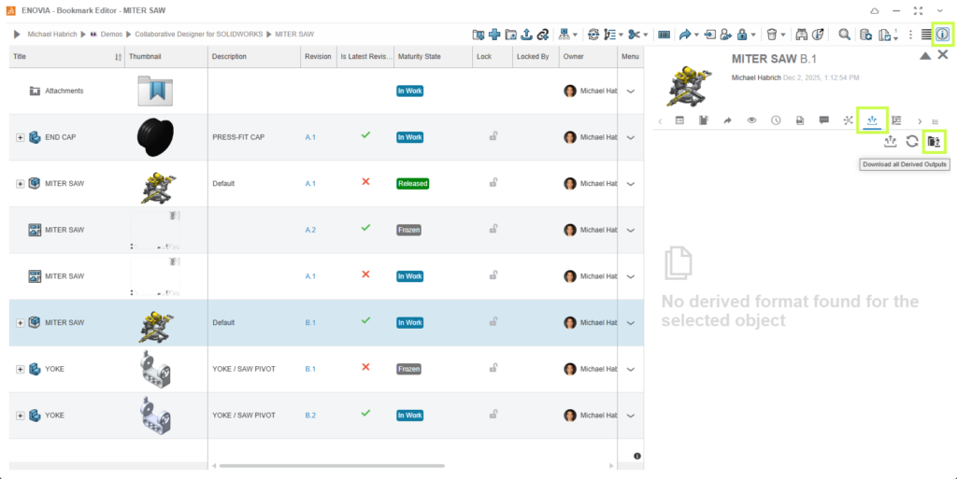
Task: Click the blue share arrow icon in toolbar
Action: point(684,35)
